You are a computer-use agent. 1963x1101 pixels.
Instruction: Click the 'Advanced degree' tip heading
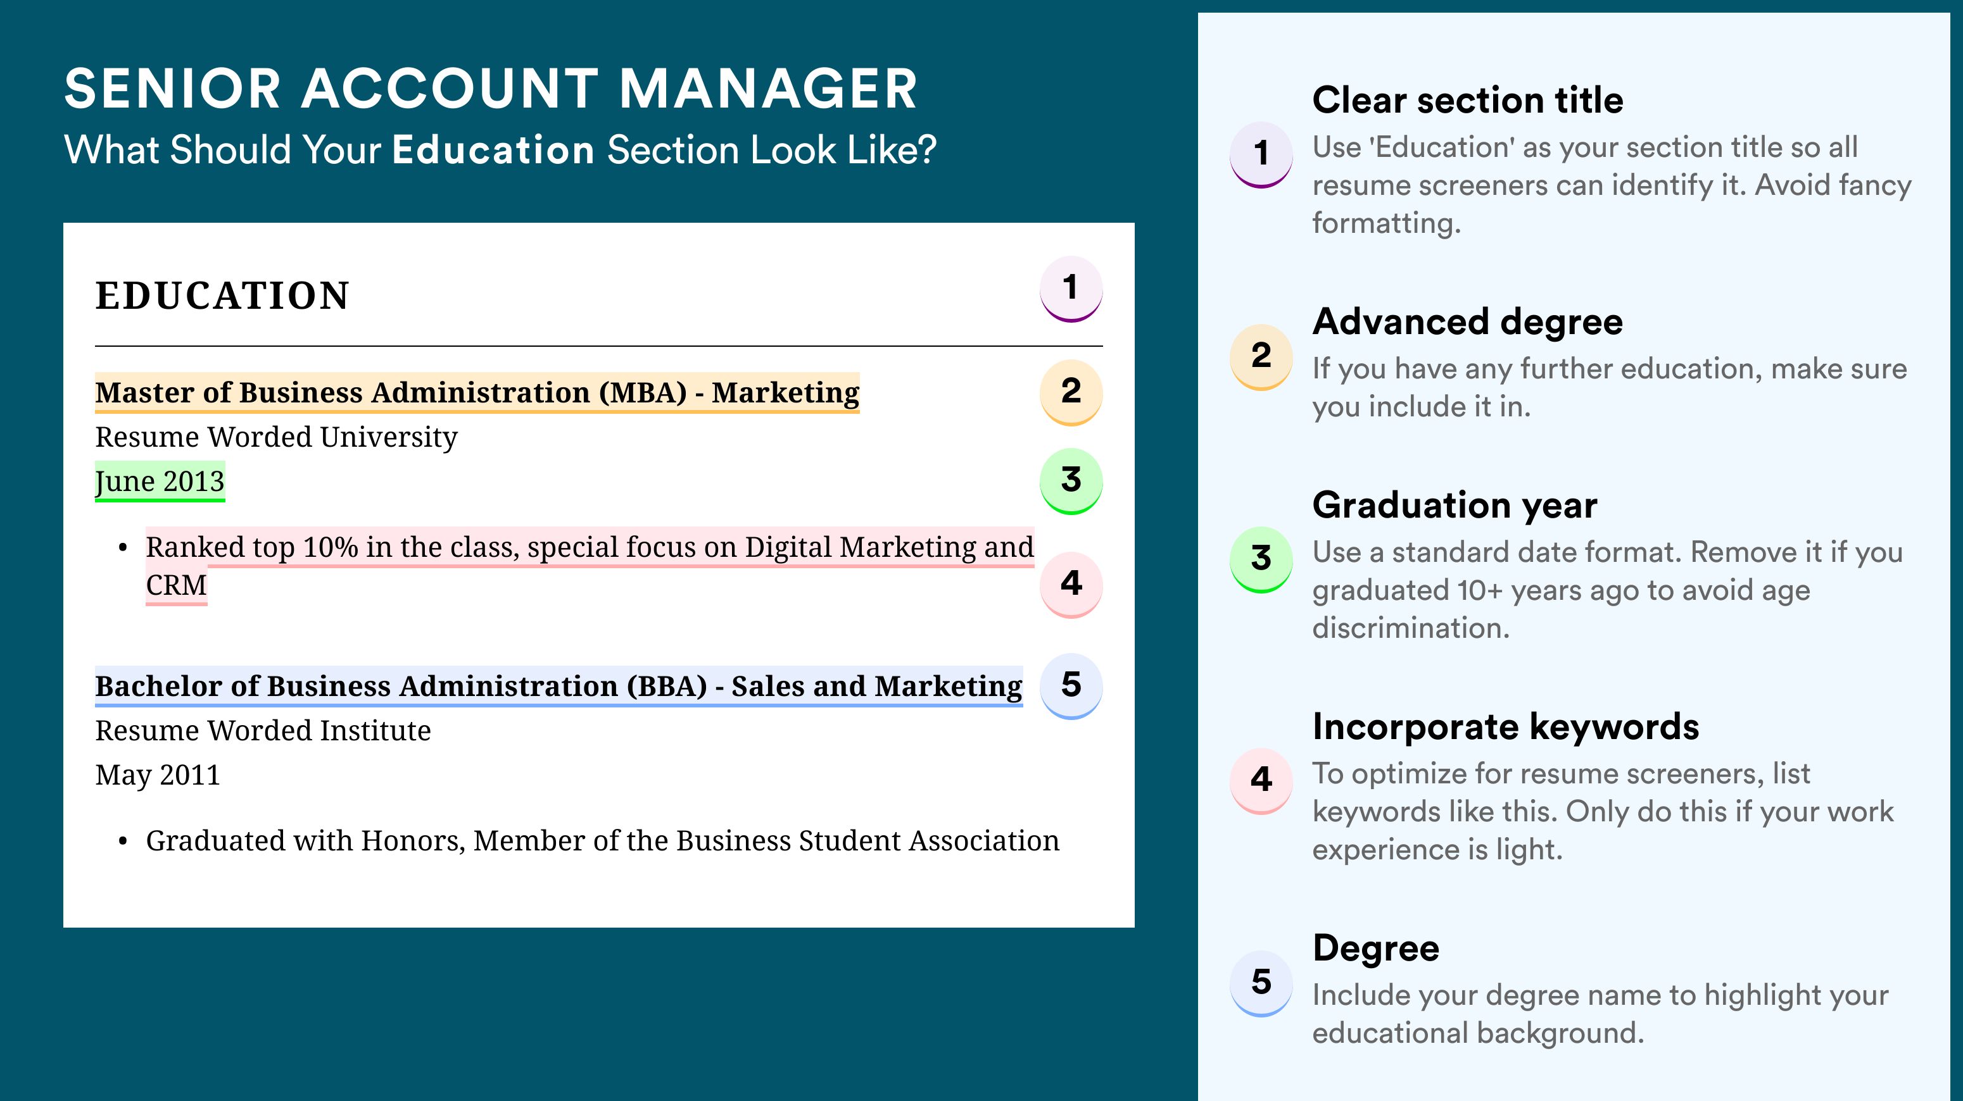coord(1468,322)
